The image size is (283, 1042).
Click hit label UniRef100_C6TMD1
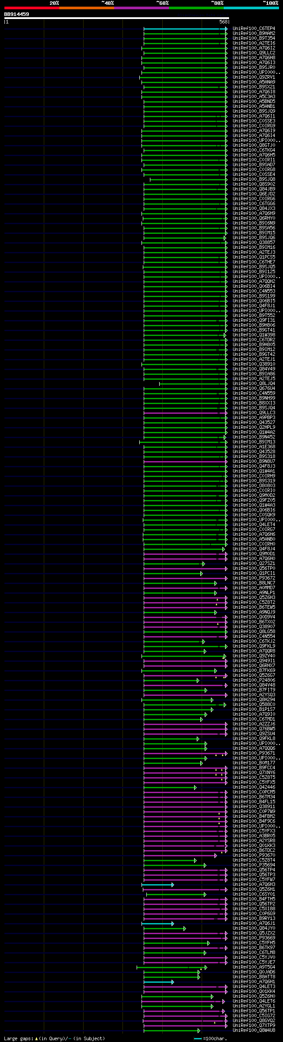tap(254, 719)
